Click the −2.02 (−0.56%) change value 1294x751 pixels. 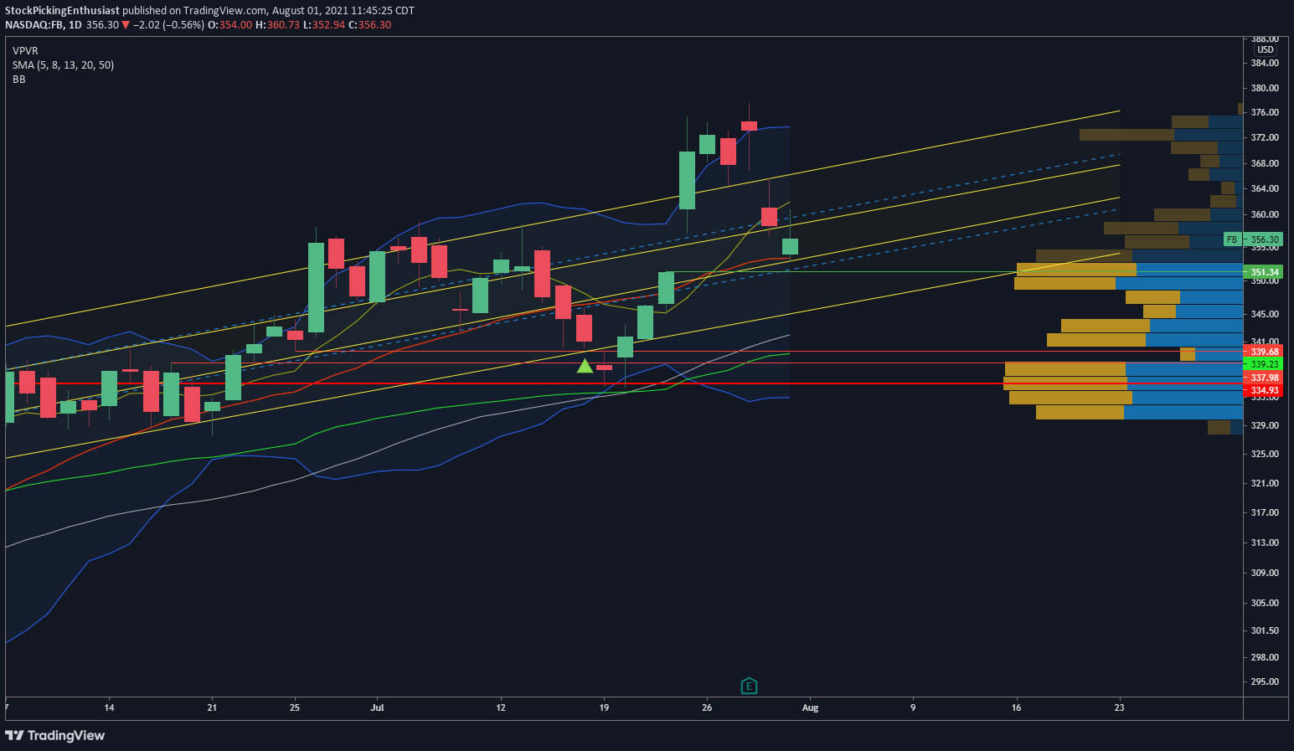pyautogui.click(x=168, y=25)
